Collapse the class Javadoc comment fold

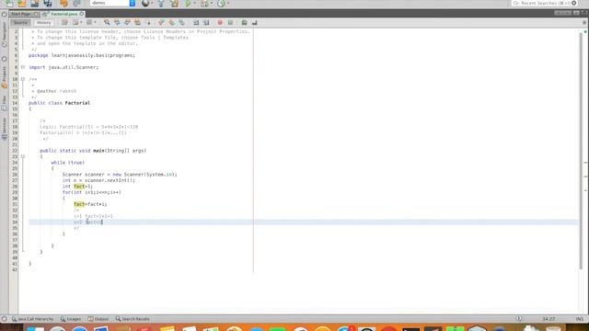[23, 79]
